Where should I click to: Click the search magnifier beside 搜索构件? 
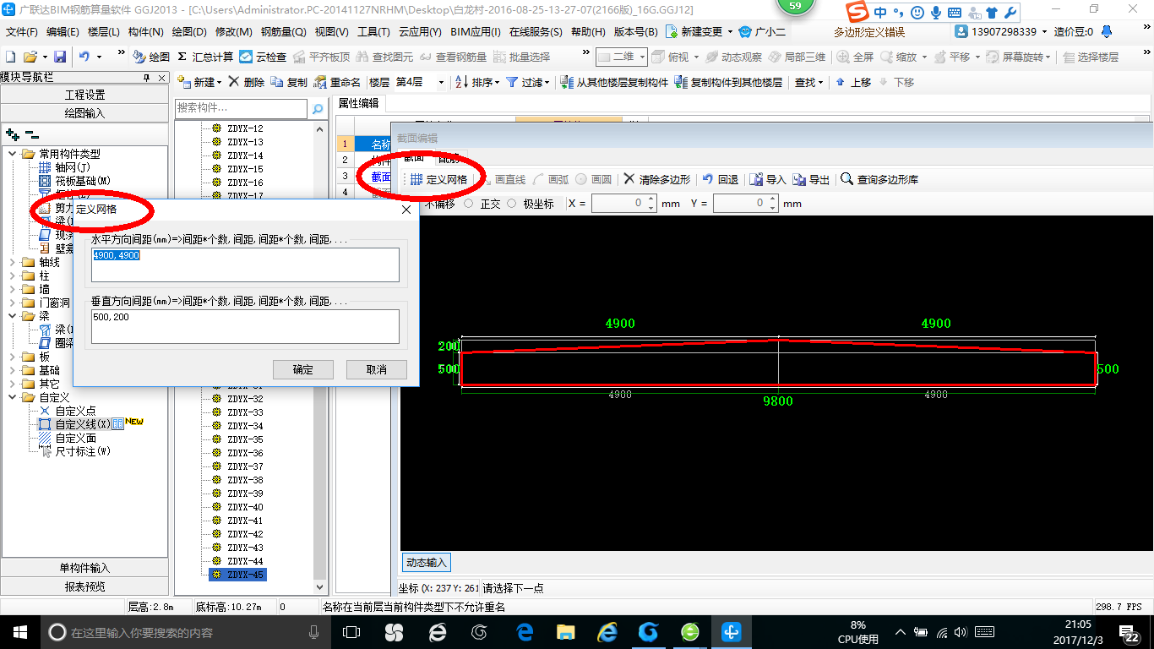point(318,109)
